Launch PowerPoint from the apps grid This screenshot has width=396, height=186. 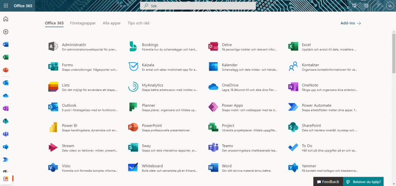coord(133,127)
